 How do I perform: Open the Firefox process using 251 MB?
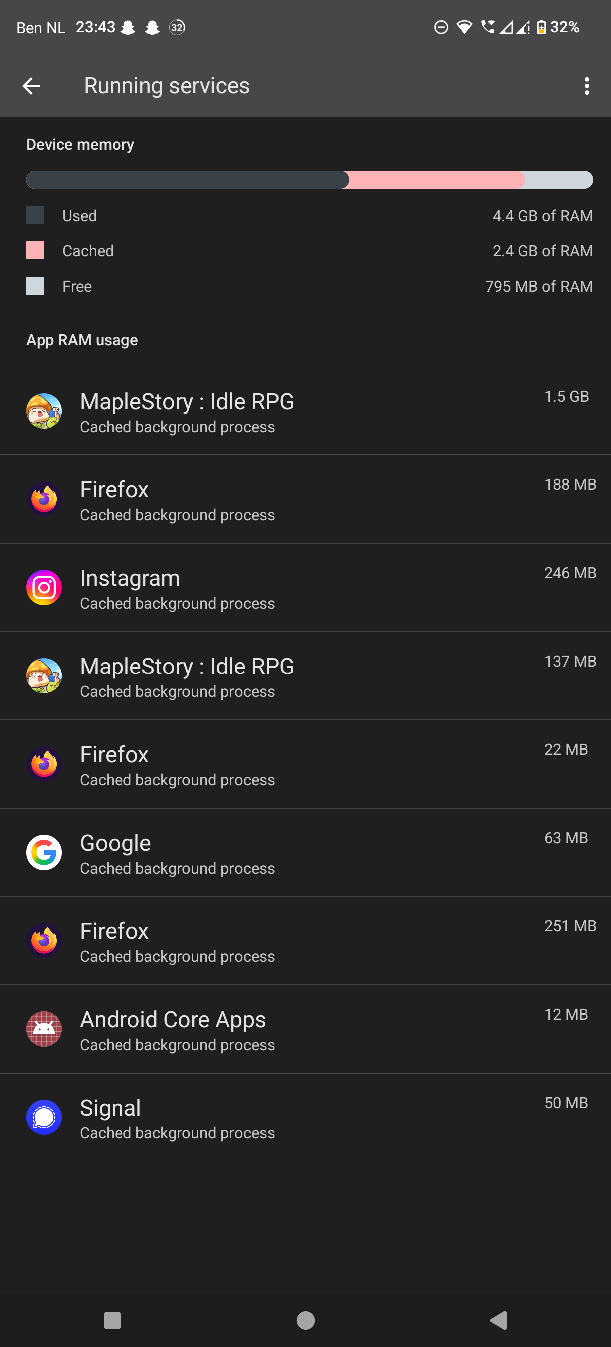point(305,941)
